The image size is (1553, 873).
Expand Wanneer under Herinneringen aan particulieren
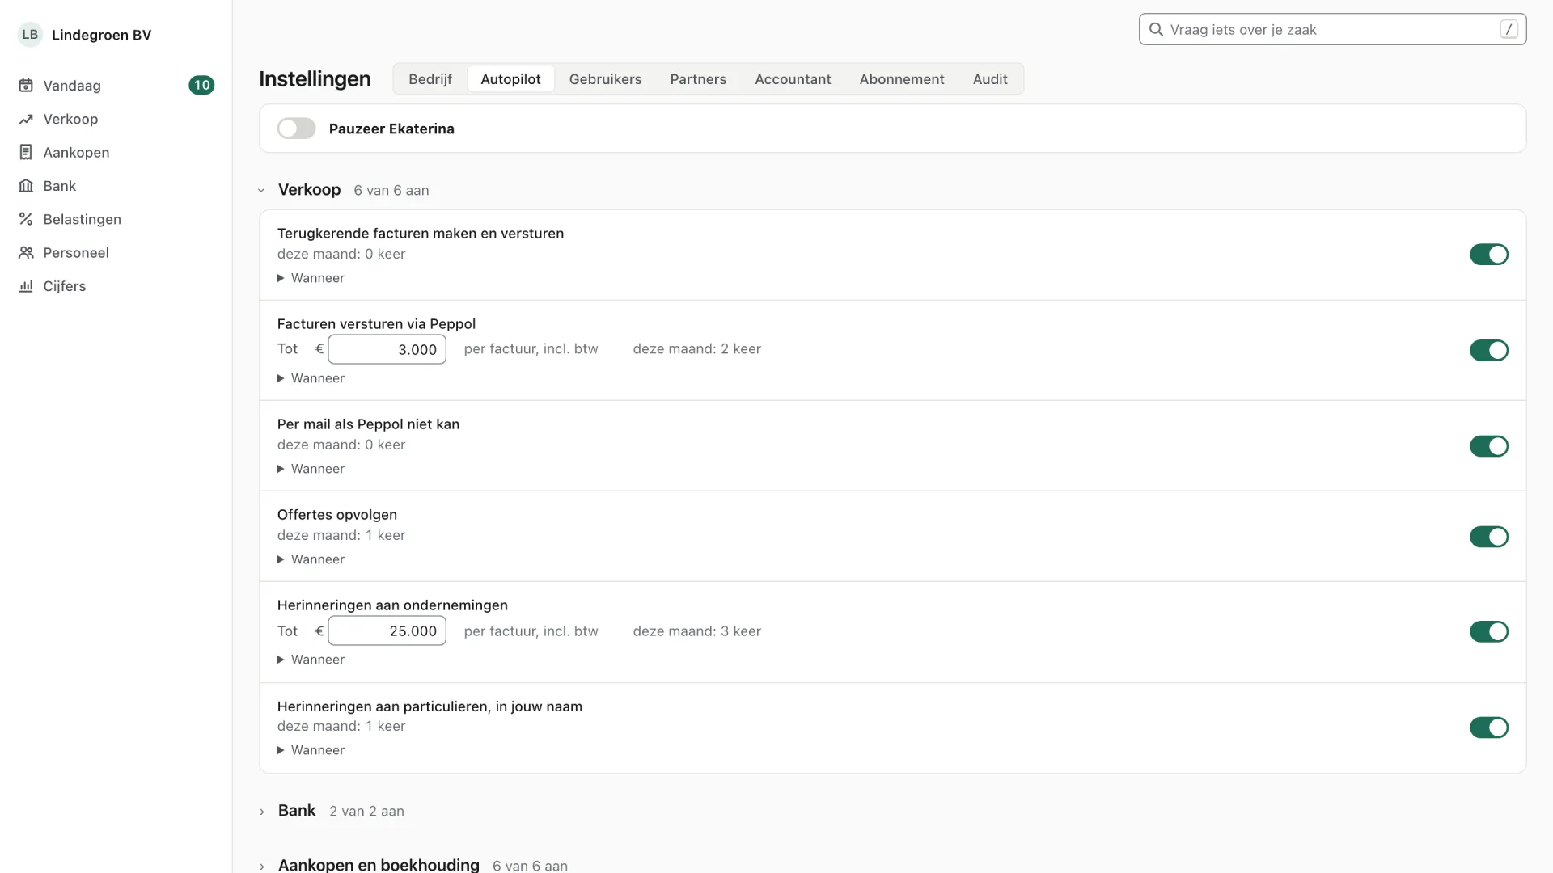(x=311, y=750)
